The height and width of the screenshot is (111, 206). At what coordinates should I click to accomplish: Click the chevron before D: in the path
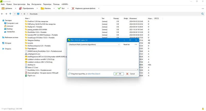click(21, 14)
